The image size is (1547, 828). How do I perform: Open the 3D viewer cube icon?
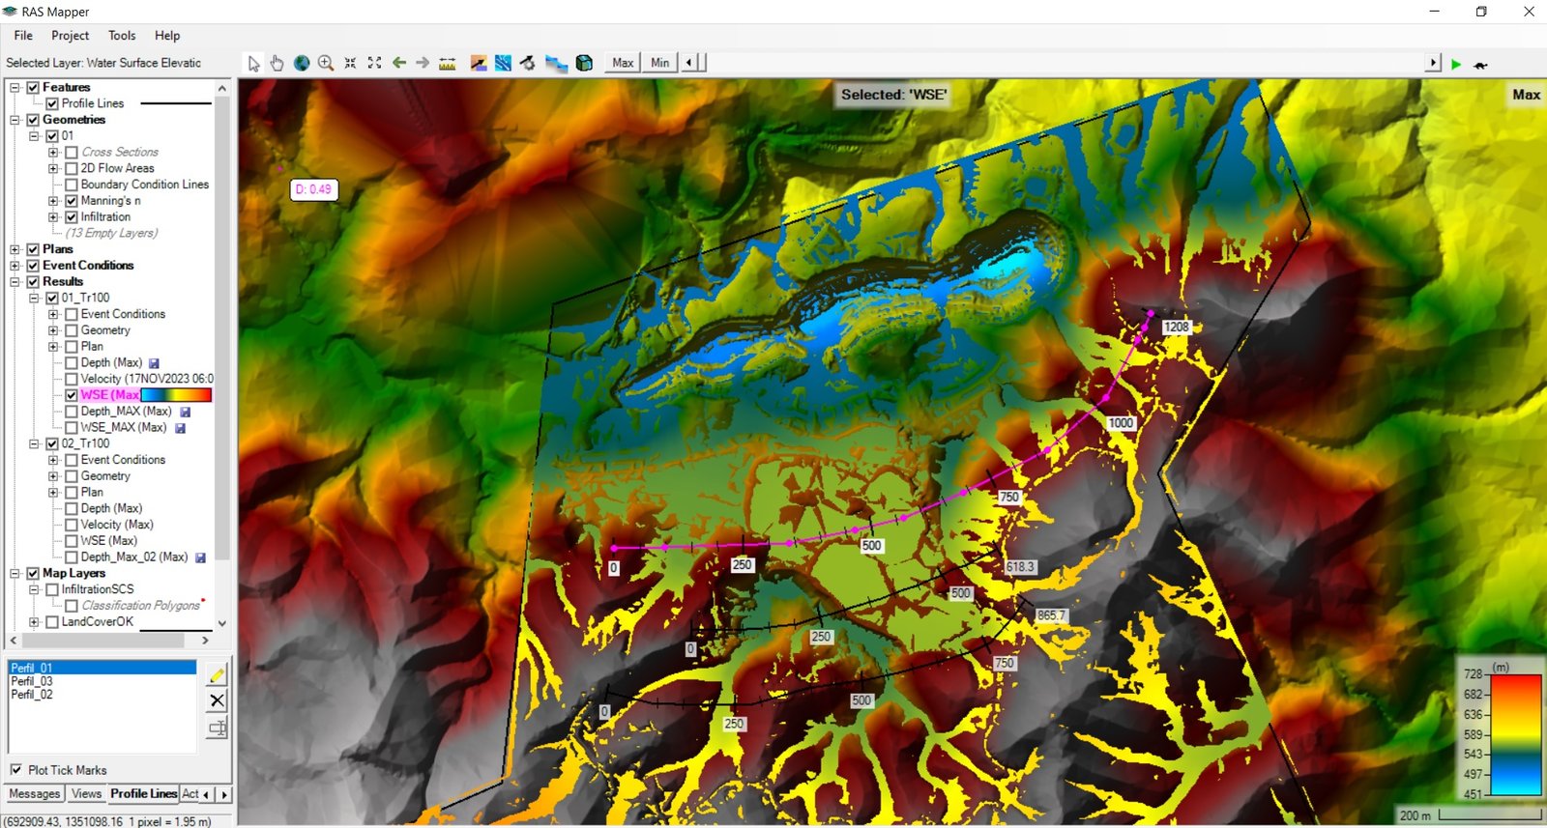point(584,63)
